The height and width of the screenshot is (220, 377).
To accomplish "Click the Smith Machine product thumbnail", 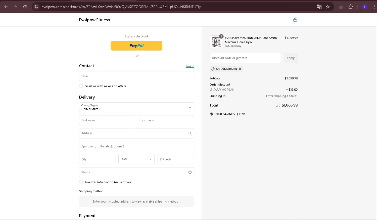I will coord(216,42).
